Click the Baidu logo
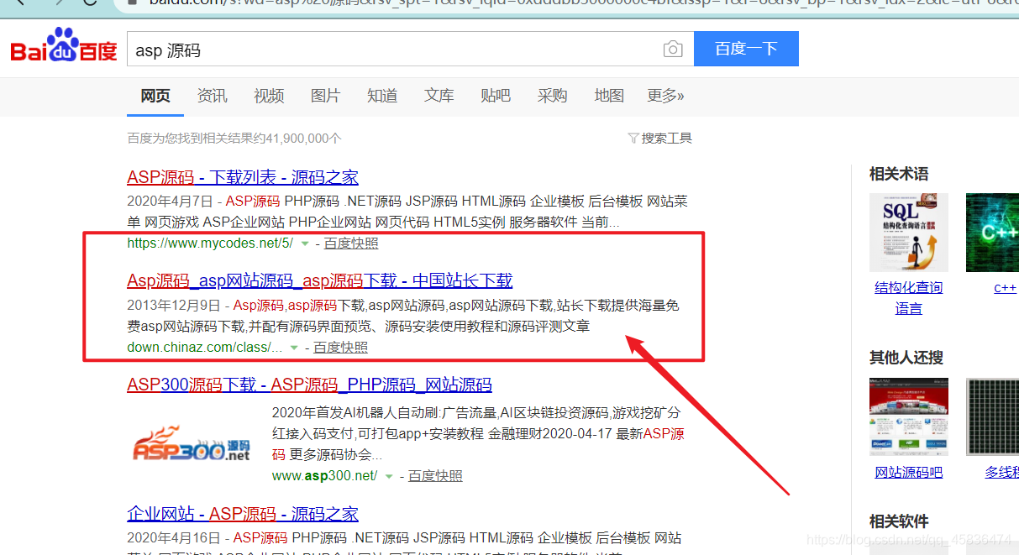 tap(63, 47)
